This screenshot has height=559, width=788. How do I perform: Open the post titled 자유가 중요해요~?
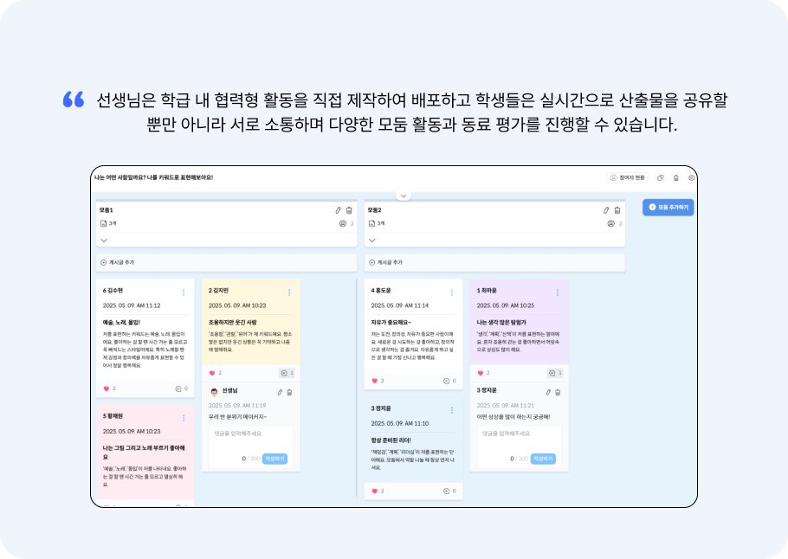coord(391,323)
